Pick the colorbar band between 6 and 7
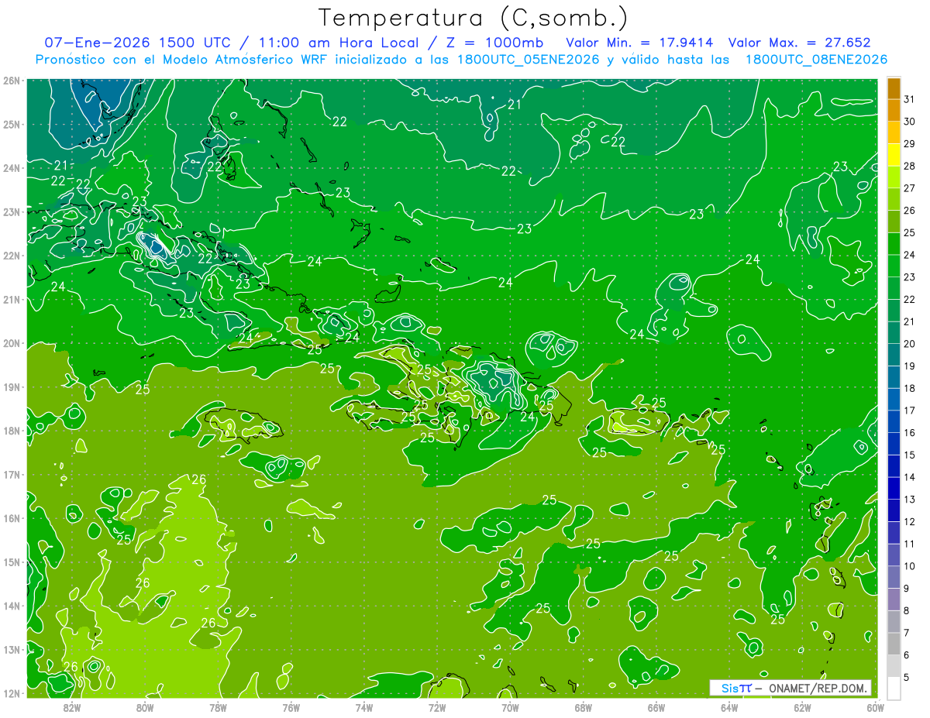The width and height of the screenshot is (930, 718). tap(894, 644)
